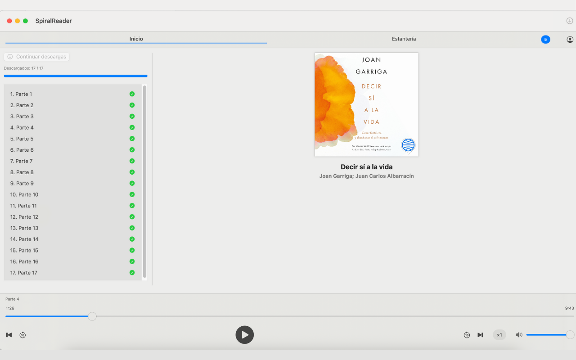
Task: Switch to the Estantería tab
Action: [404, 39]
